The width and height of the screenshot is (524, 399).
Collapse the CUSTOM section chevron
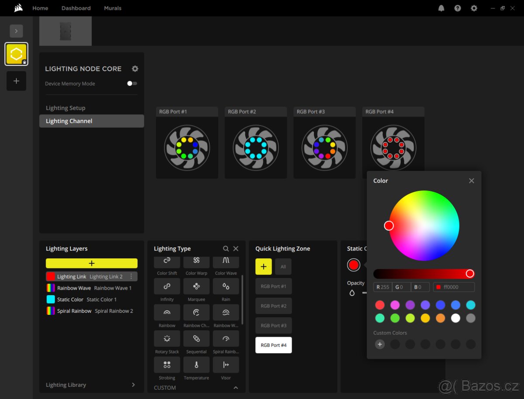236,388
